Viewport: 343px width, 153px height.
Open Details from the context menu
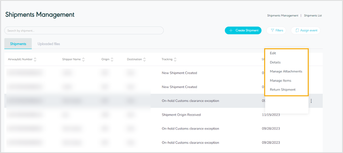click(x=275, y=62)
